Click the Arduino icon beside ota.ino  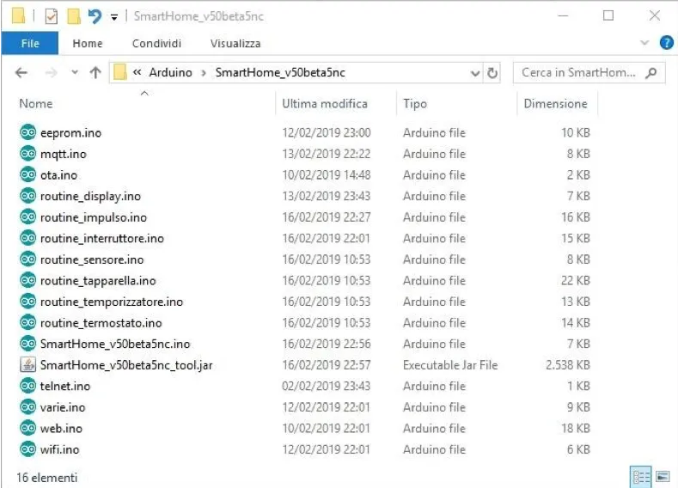click(x=28, y=174)
